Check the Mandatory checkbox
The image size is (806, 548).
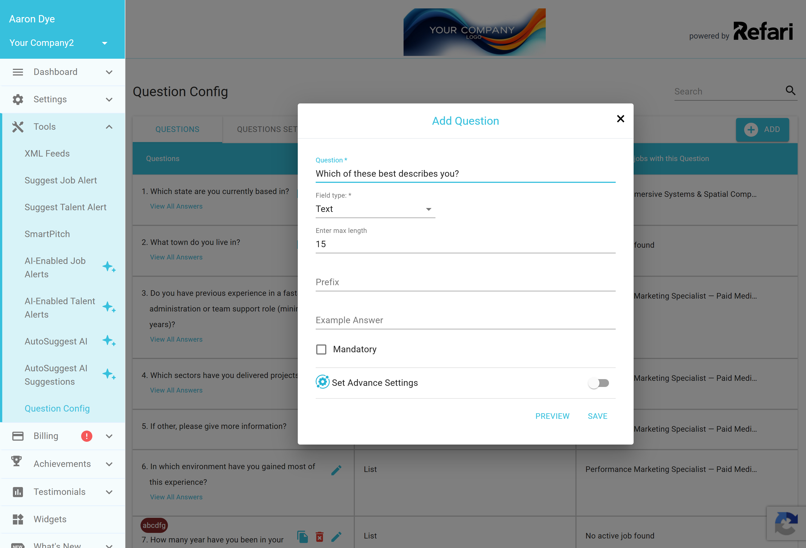click(x=321, y=349)
